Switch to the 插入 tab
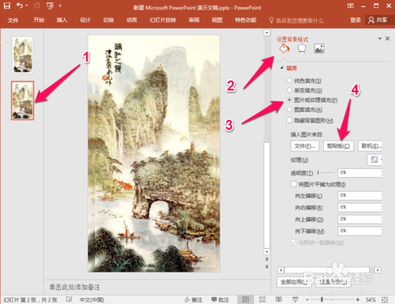The image size is (395, 304). point(62,20)
